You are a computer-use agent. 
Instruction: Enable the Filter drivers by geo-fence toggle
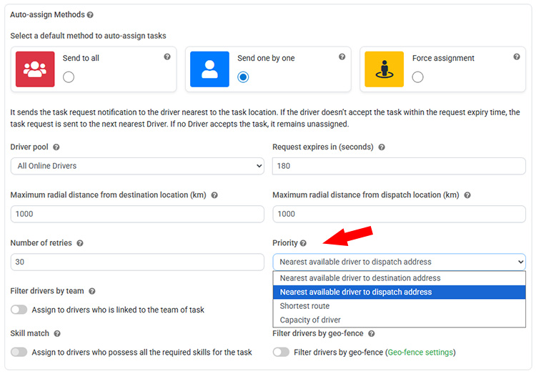click(x=282, y=352)
